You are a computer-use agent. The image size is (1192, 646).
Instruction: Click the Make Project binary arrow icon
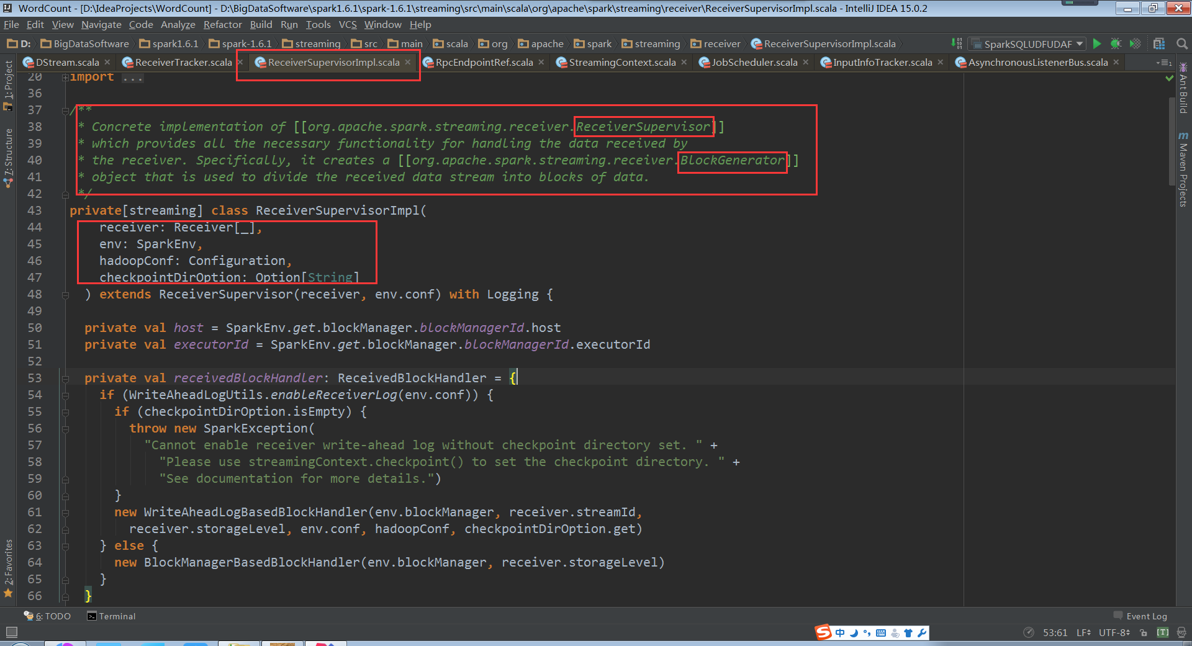coord(957,43)
